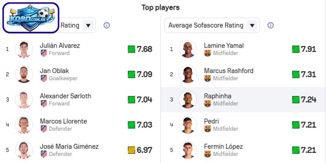Click the arrow on the right rating selector
Screen dimensions: 326x163
pos(252,25)
